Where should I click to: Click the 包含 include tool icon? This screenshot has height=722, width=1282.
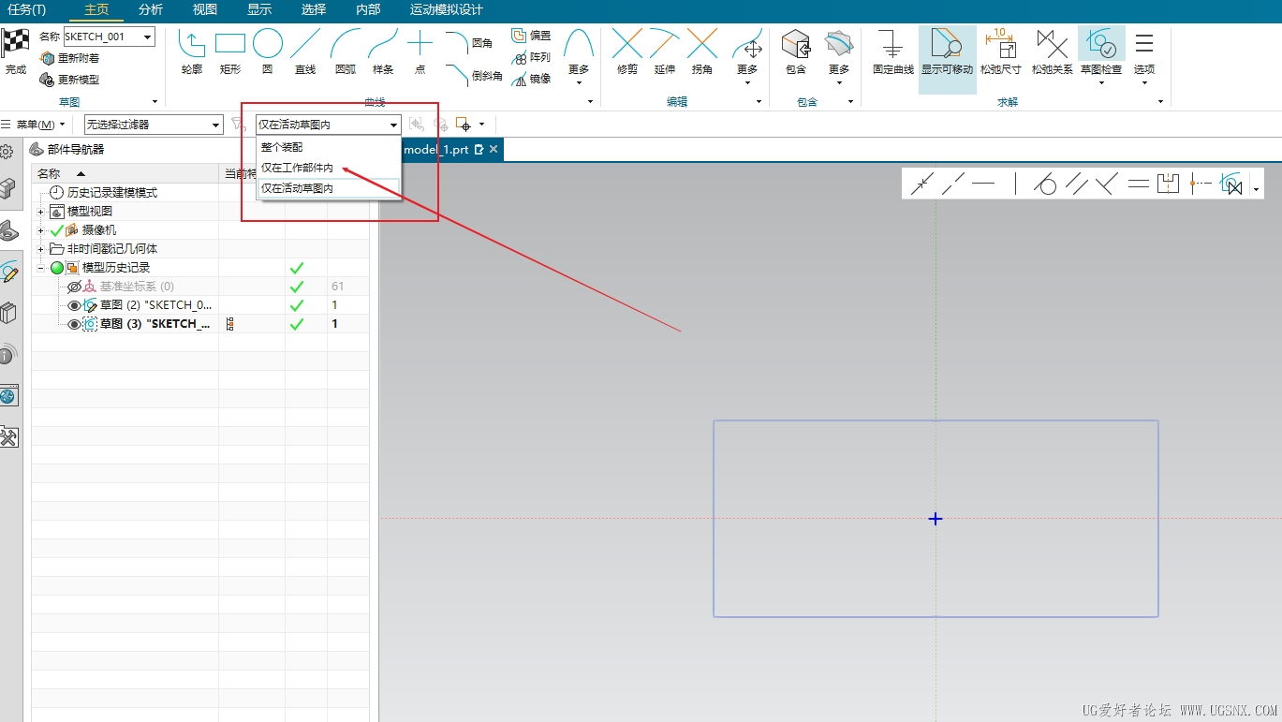[x=795, y=44]
